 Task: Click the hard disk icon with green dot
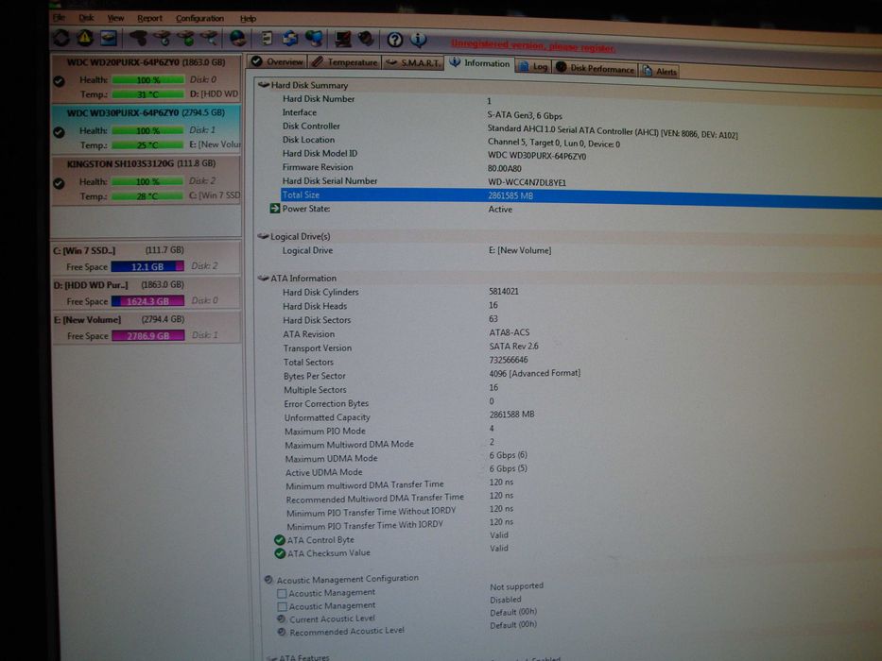(x=186, y=38)
